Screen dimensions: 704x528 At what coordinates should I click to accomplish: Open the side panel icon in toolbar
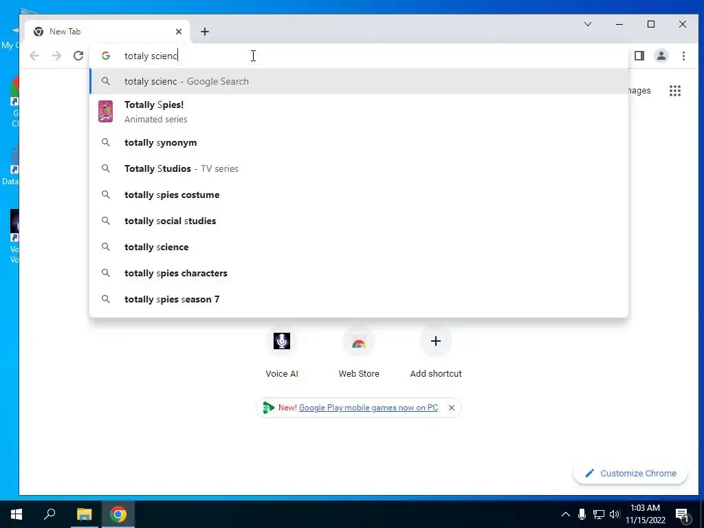pyautogui.click(x=639, y=56)
